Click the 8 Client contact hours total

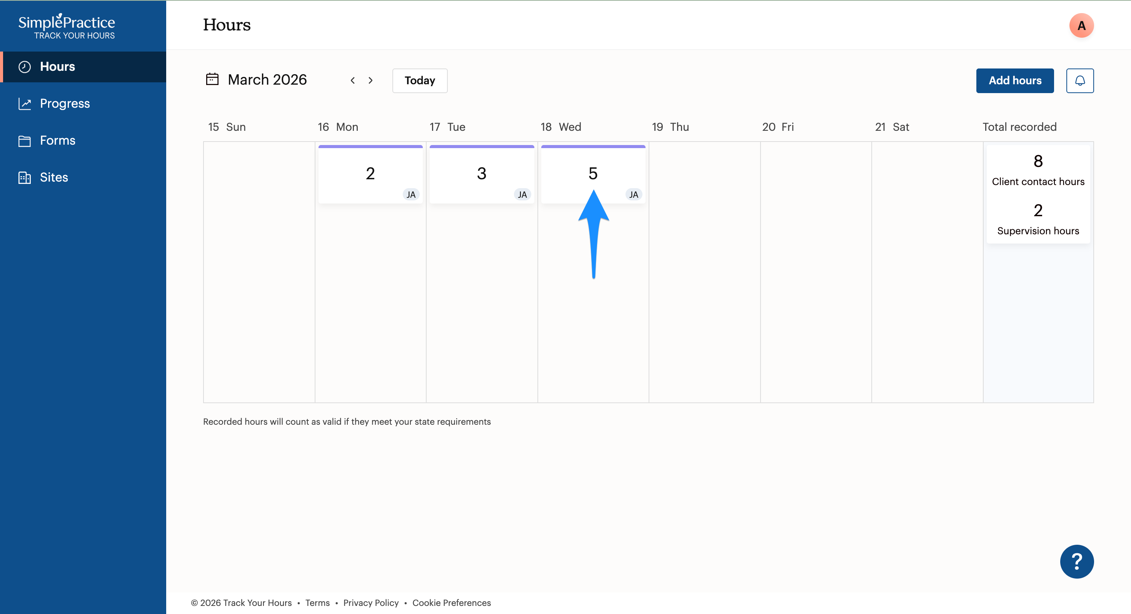[x=1038, y=170]
